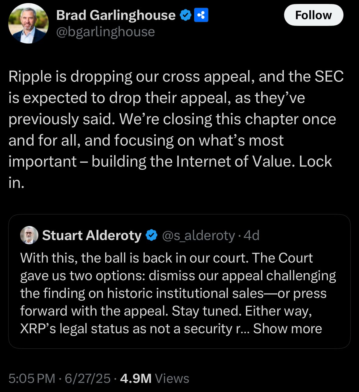Click the 'Views' label in footer
Image resolution: width=359 pixels, height=392 pixels.
coord(172,379)
